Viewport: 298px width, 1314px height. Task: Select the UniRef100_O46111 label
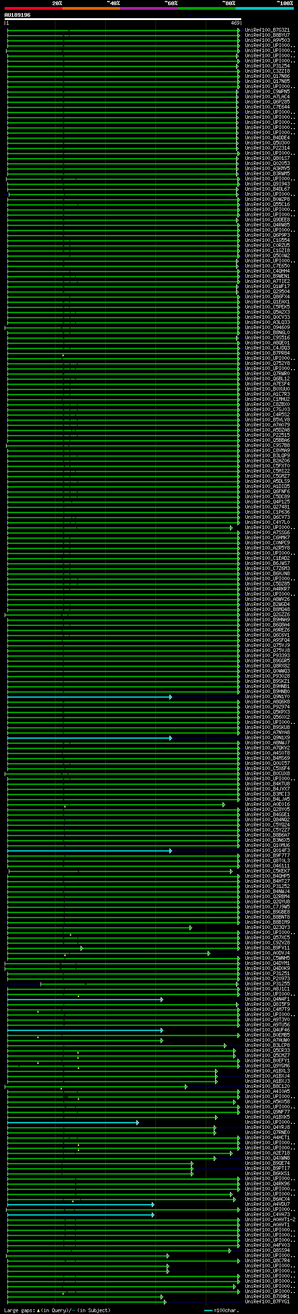pyautogui.click(x=267, y=866)
